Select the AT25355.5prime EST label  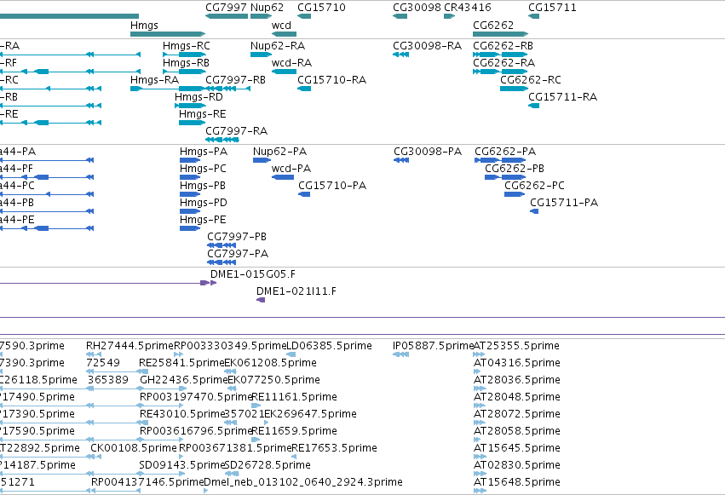point(516,346)
